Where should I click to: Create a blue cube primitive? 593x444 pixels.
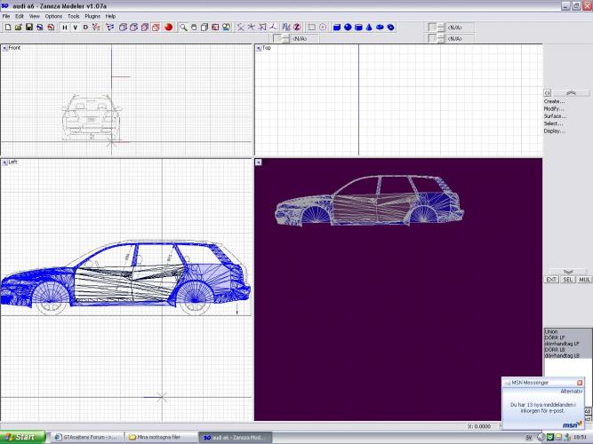337,28
